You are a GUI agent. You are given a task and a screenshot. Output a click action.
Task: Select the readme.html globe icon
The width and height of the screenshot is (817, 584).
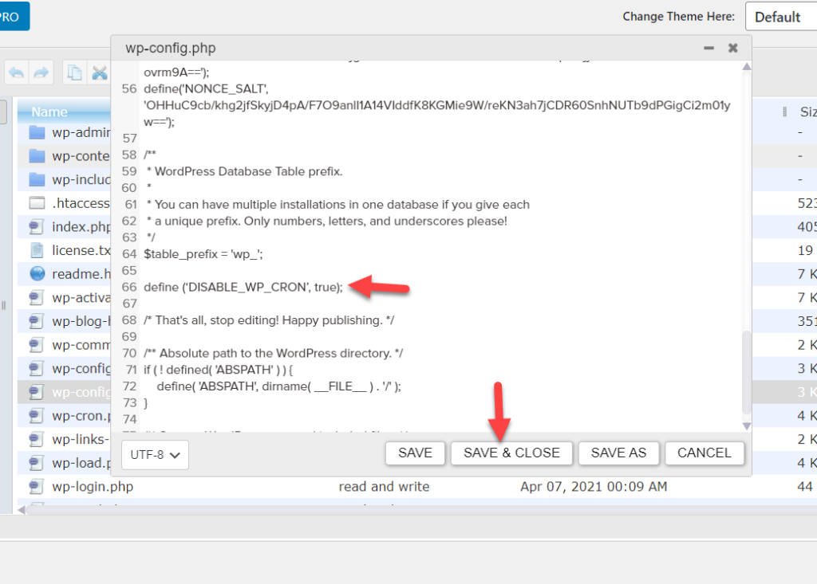click(37, 274)
